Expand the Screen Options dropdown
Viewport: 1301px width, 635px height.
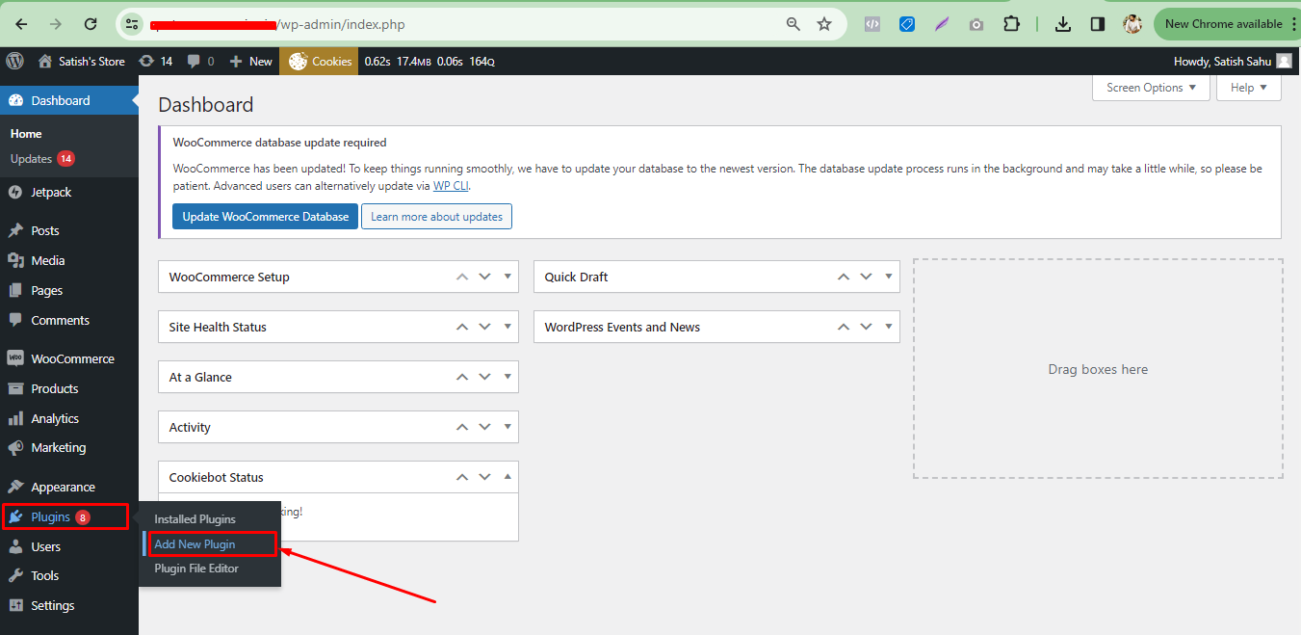click(x=1151, y=87)
